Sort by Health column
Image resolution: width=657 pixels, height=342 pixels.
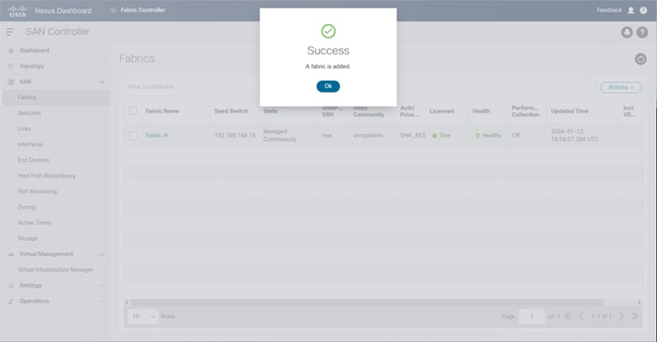pyautogui.click(x=481, y=112)
